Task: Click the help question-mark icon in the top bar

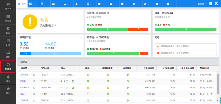Action: click(211, 4)
